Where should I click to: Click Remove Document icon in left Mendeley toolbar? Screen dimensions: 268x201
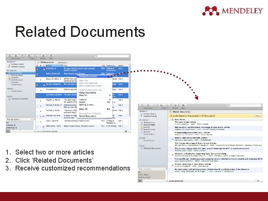click(16, 56)
